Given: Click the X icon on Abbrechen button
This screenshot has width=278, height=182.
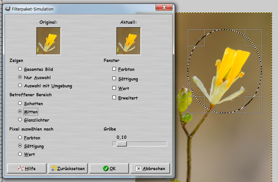Looking at the screenshot, I should click(x=138, y=168).
